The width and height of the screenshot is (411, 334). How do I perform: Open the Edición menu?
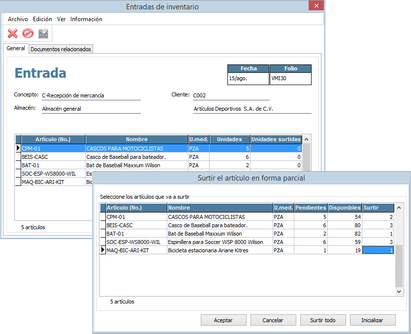click(42, 19)
